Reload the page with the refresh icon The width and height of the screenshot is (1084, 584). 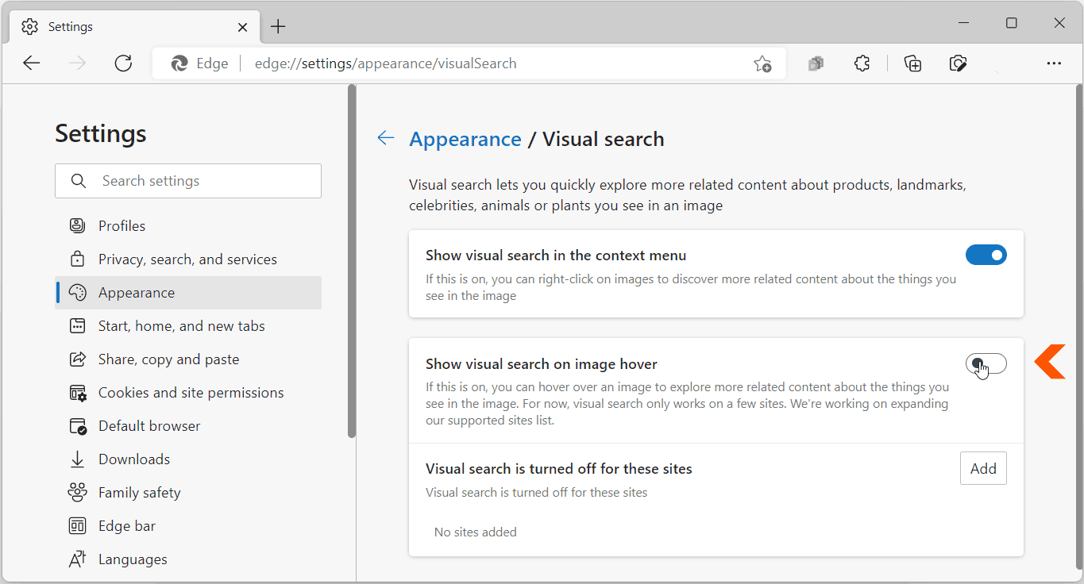pos(123,63)
